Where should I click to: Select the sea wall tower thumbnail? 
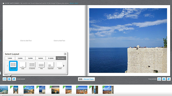[42, 90]
